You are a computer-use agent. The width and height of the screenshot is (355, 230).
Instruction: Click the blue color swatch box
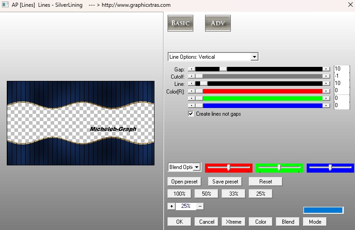323,210
